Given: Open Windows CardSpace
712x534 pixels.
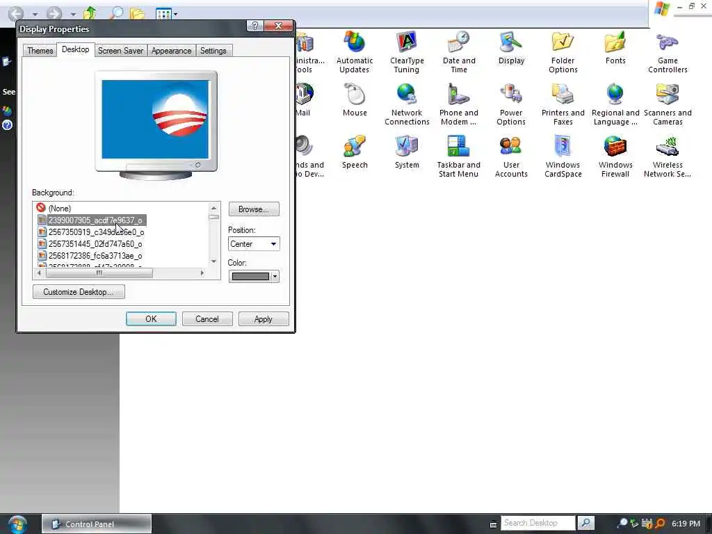Looking at the screenshot, I should 563,156.
